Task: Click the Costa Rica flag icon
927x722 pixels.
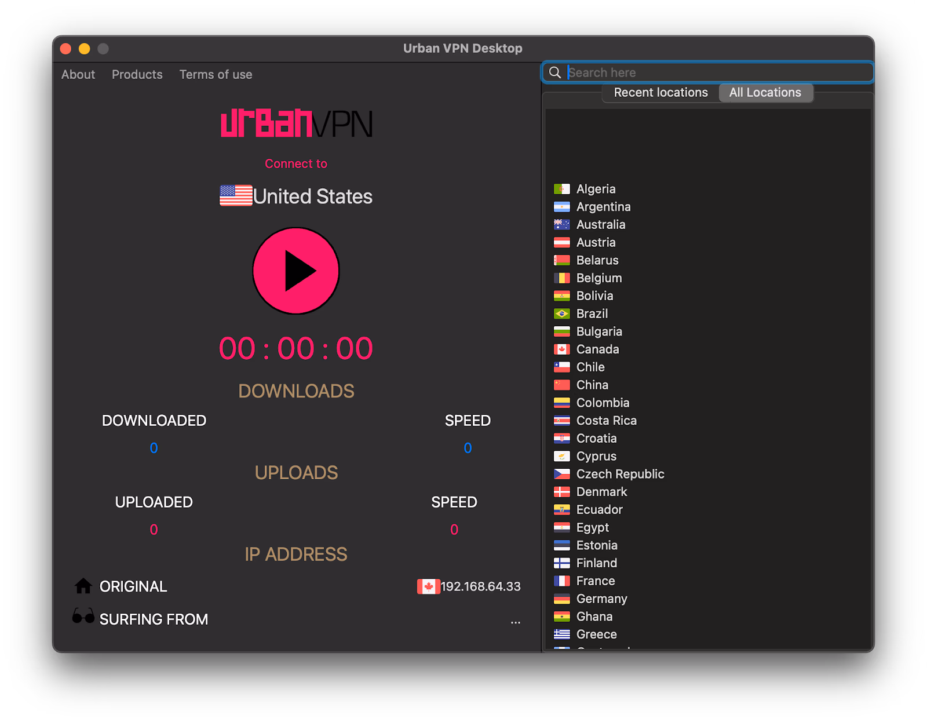Action: tap(561, 421)
